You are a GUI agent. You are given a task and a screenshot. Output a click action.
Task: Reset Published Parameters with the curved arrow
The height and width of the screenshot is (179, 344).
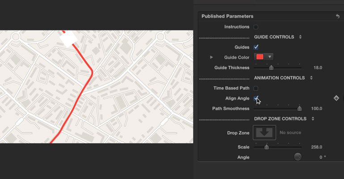(337, 16)
